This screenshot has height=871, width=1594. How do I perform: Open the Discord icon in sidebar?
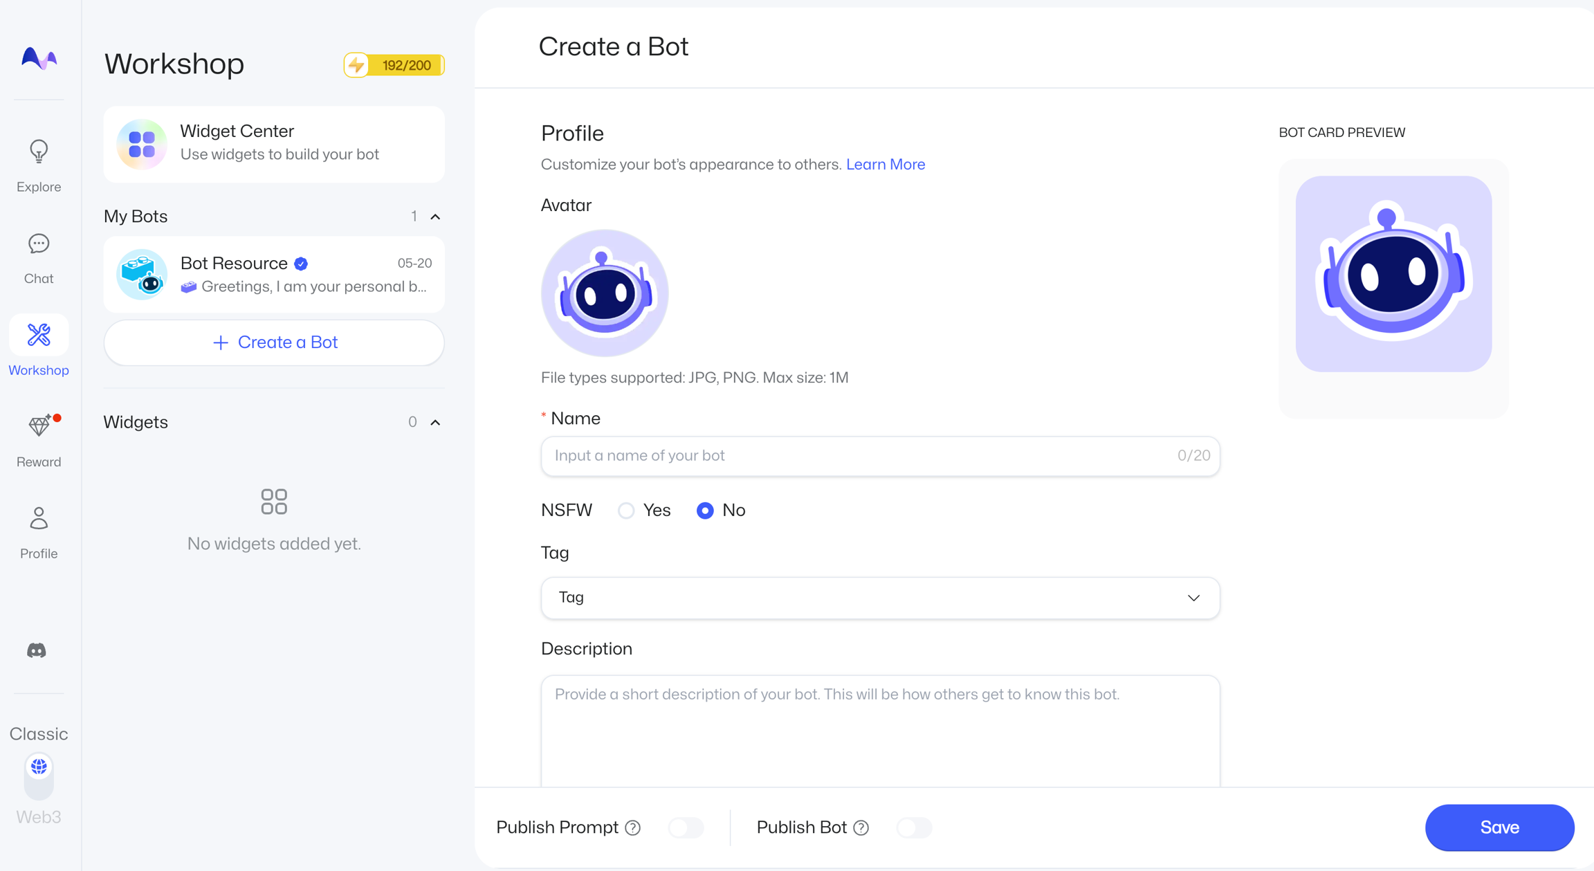(x=37, y=650)
